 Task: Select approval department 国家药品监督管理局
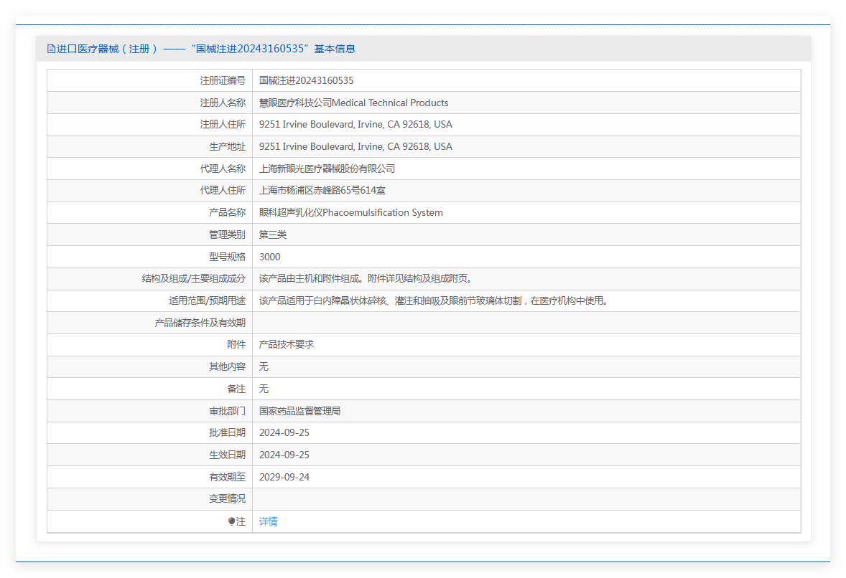point(300,411)
